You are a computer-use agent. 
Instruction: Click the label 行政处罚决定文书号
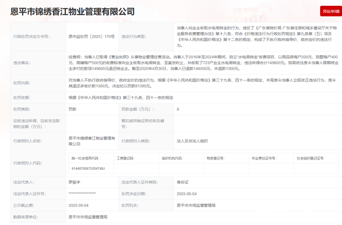coord(31,37)
